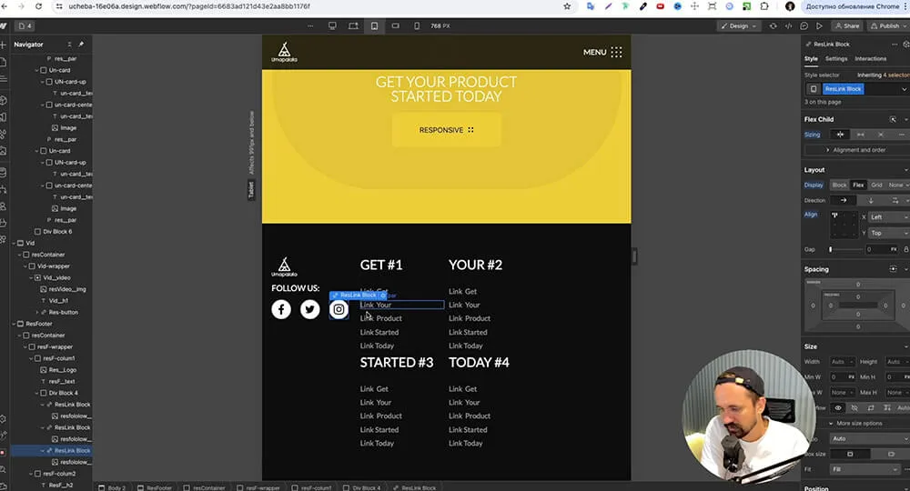Select the tablet breakpoint icon
This screenshot has height=491, width=910.
(374, 26)
